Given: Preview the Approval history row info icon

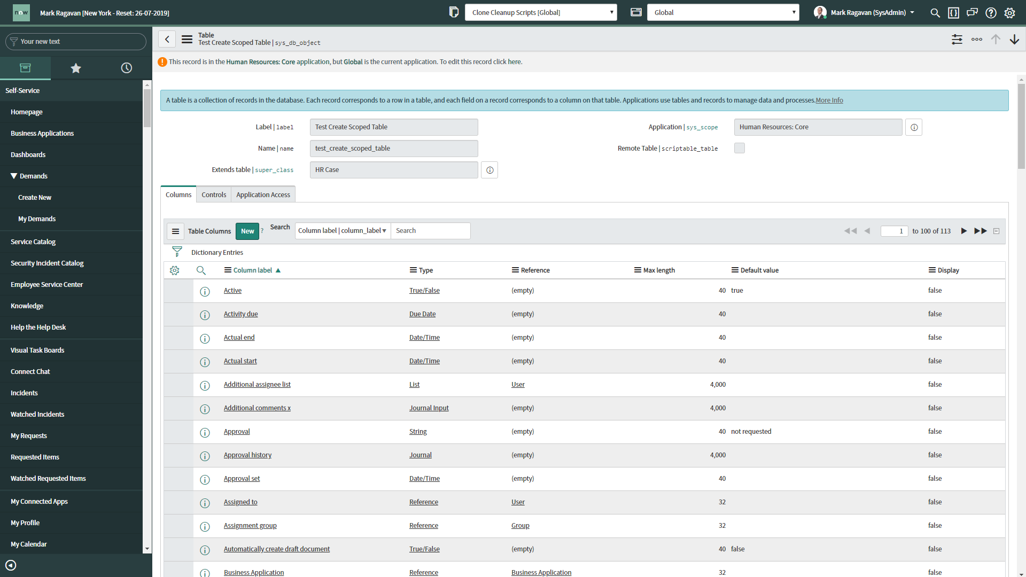Looking at the screenshot, I should click(x=205, y=456).
